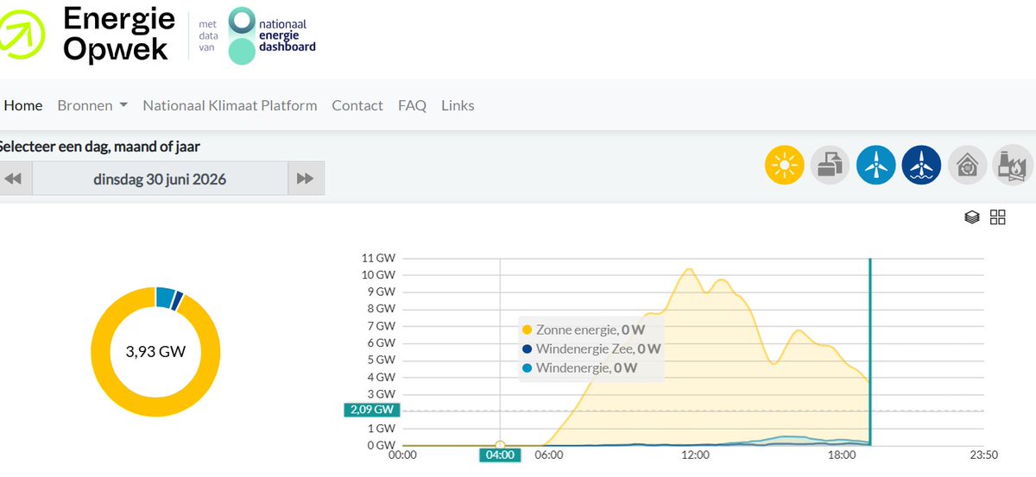
Task: Open Nationaal Klimaat Platform link
Action: pyautogui.click(x=230, y=105)
